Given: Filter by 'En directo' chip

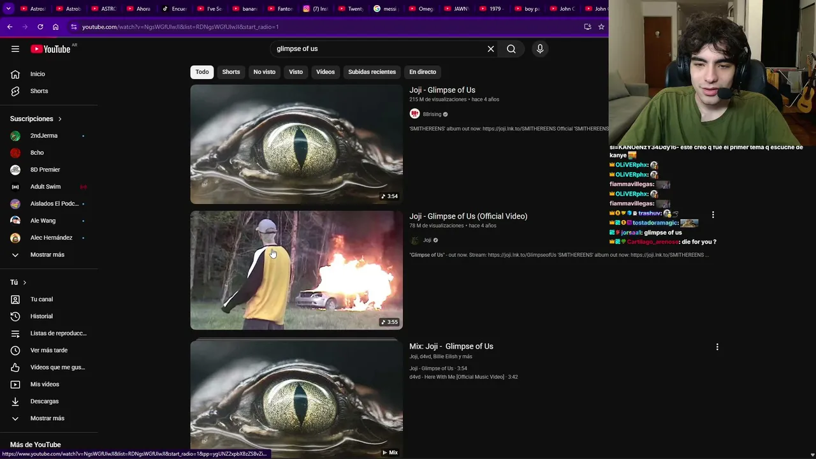Looking at the screenshot, I should click(x=423, y=72).
